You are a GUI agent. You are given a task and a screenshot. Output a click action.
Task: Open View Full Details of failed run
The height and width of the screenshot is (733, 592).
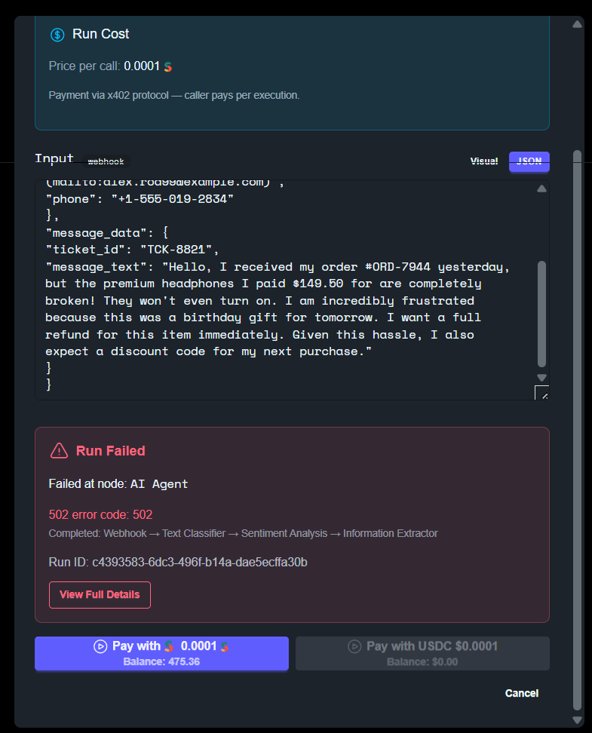pos(100,595)
